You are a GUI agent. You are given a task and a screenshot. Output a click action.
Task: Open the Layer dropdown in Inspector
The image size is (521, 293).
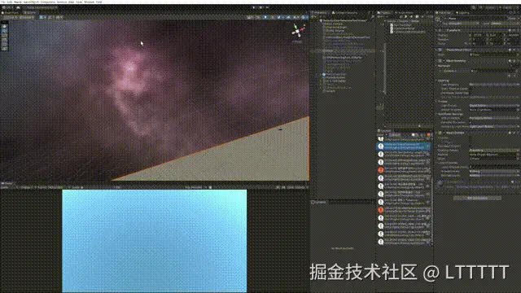pyautogui.click(x=505, y=24)
